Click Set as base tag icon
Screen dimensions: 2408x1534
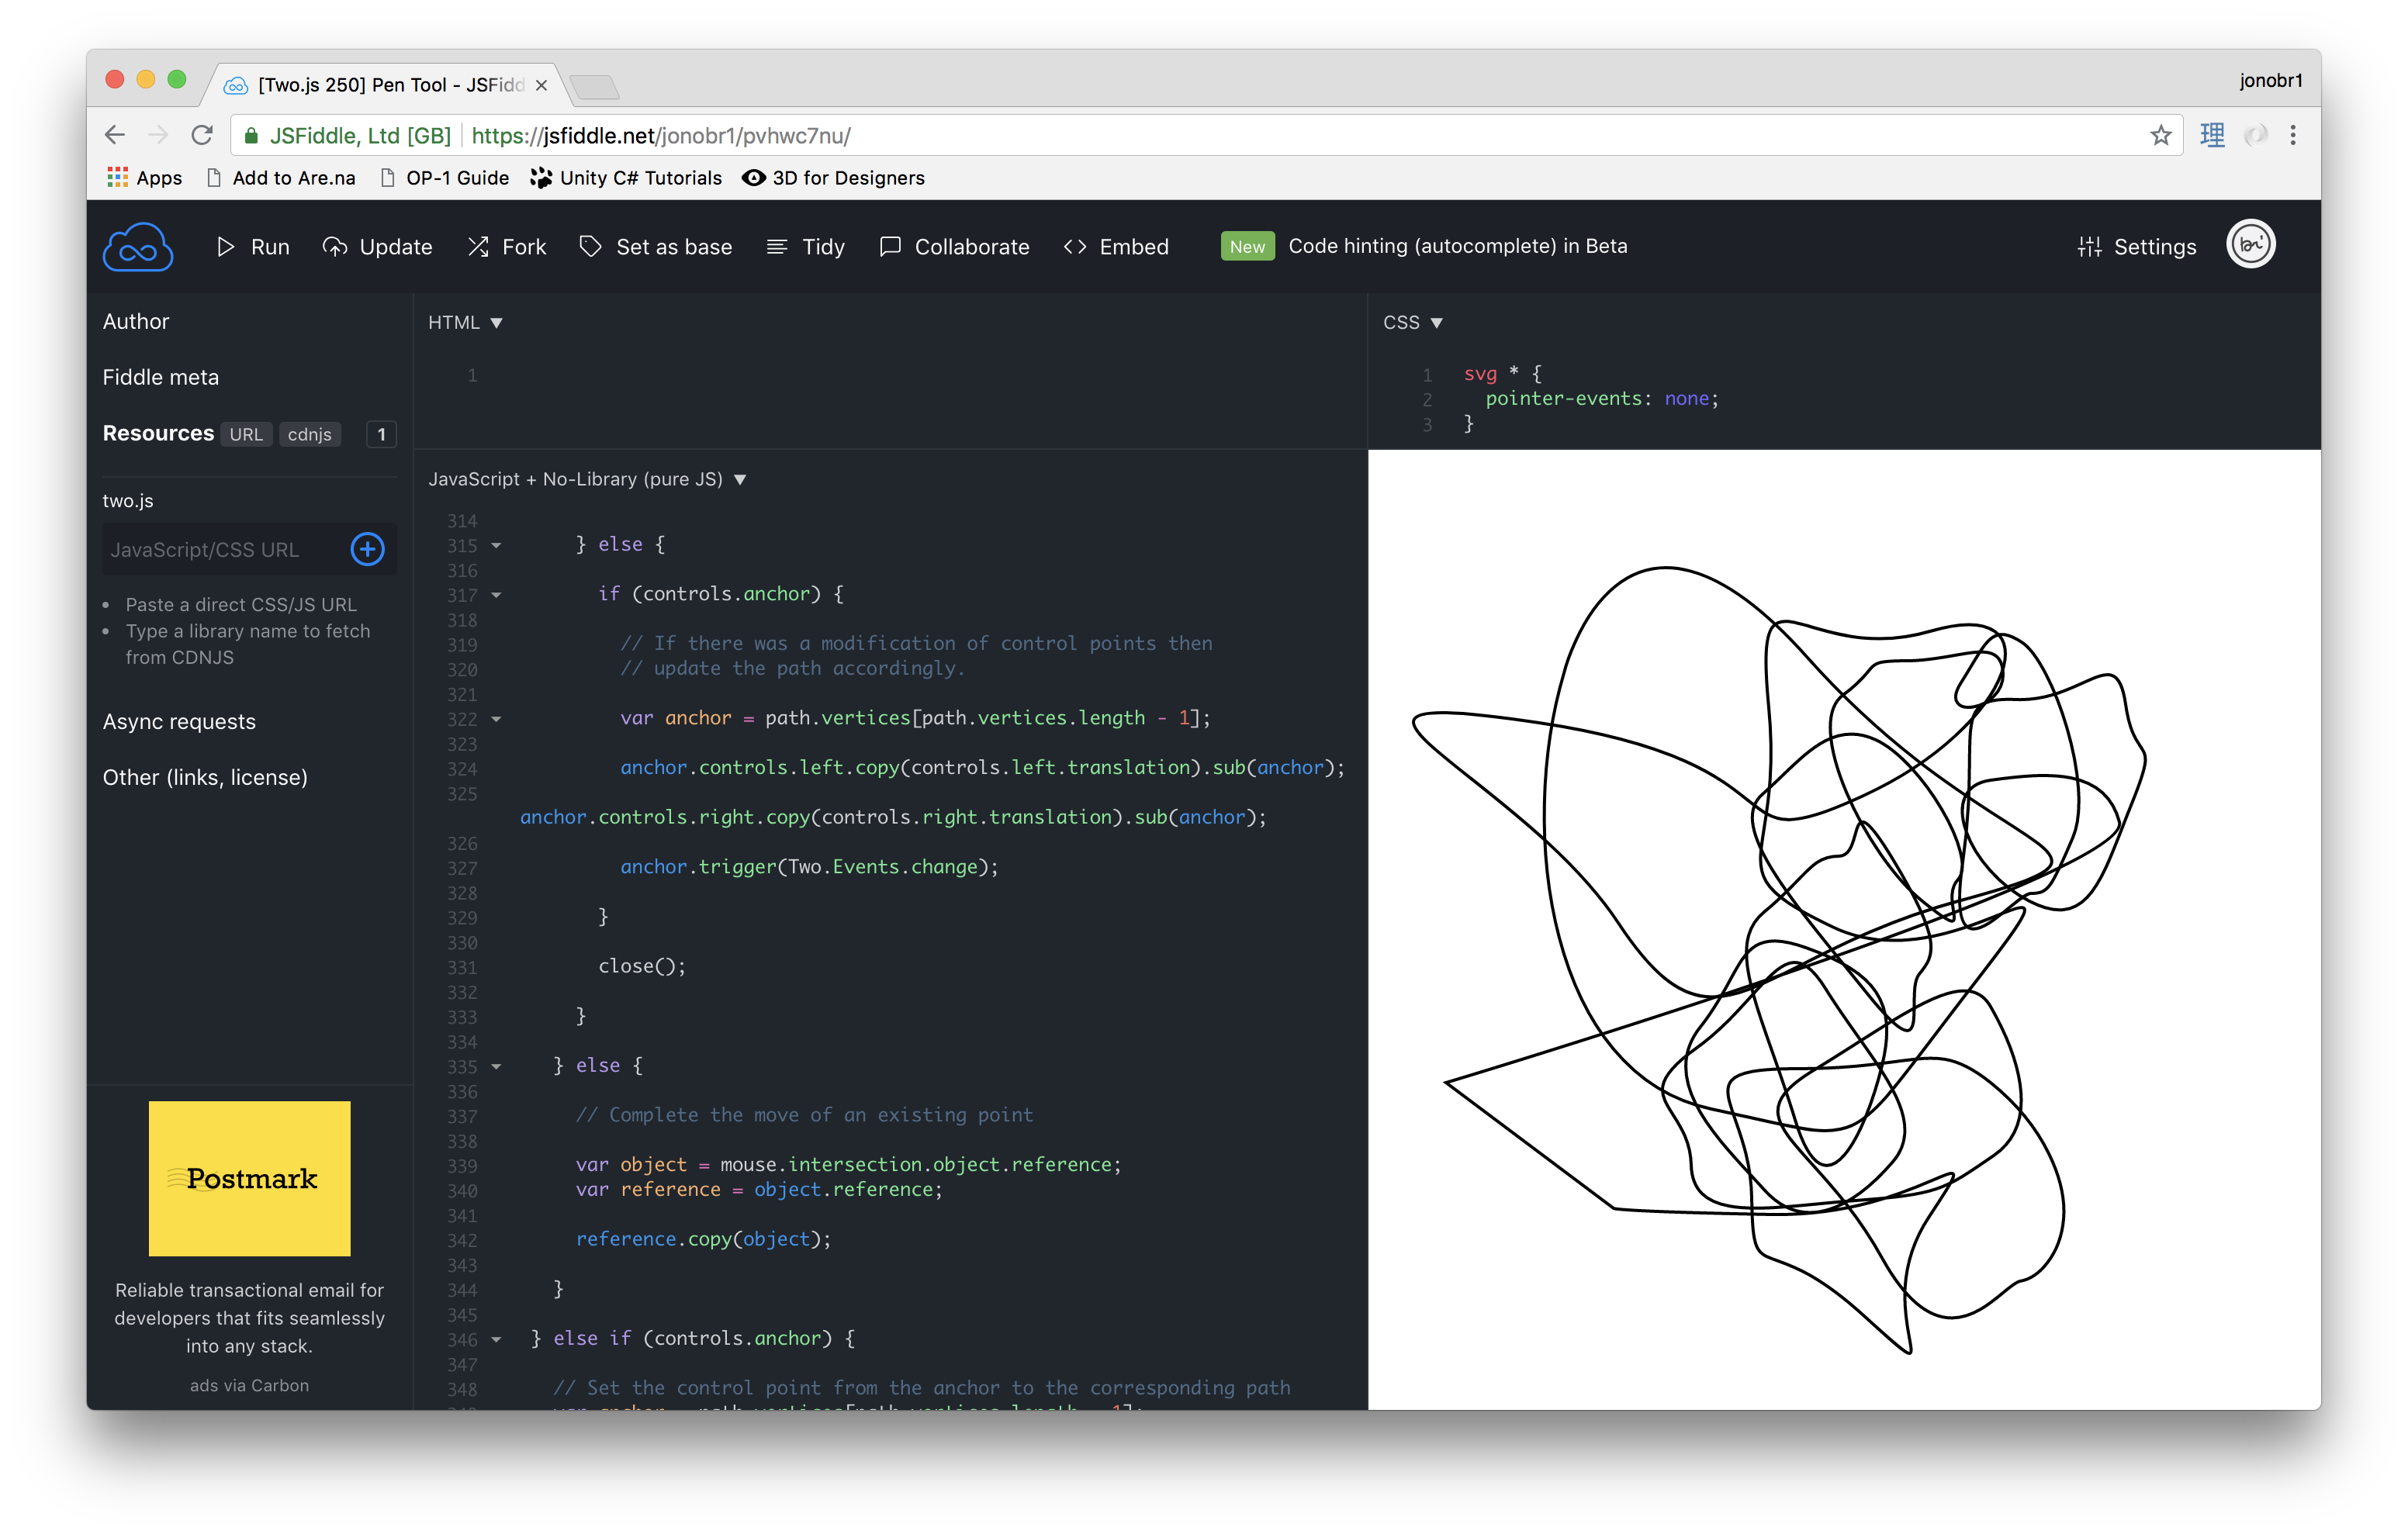click(x=655, y=247)
